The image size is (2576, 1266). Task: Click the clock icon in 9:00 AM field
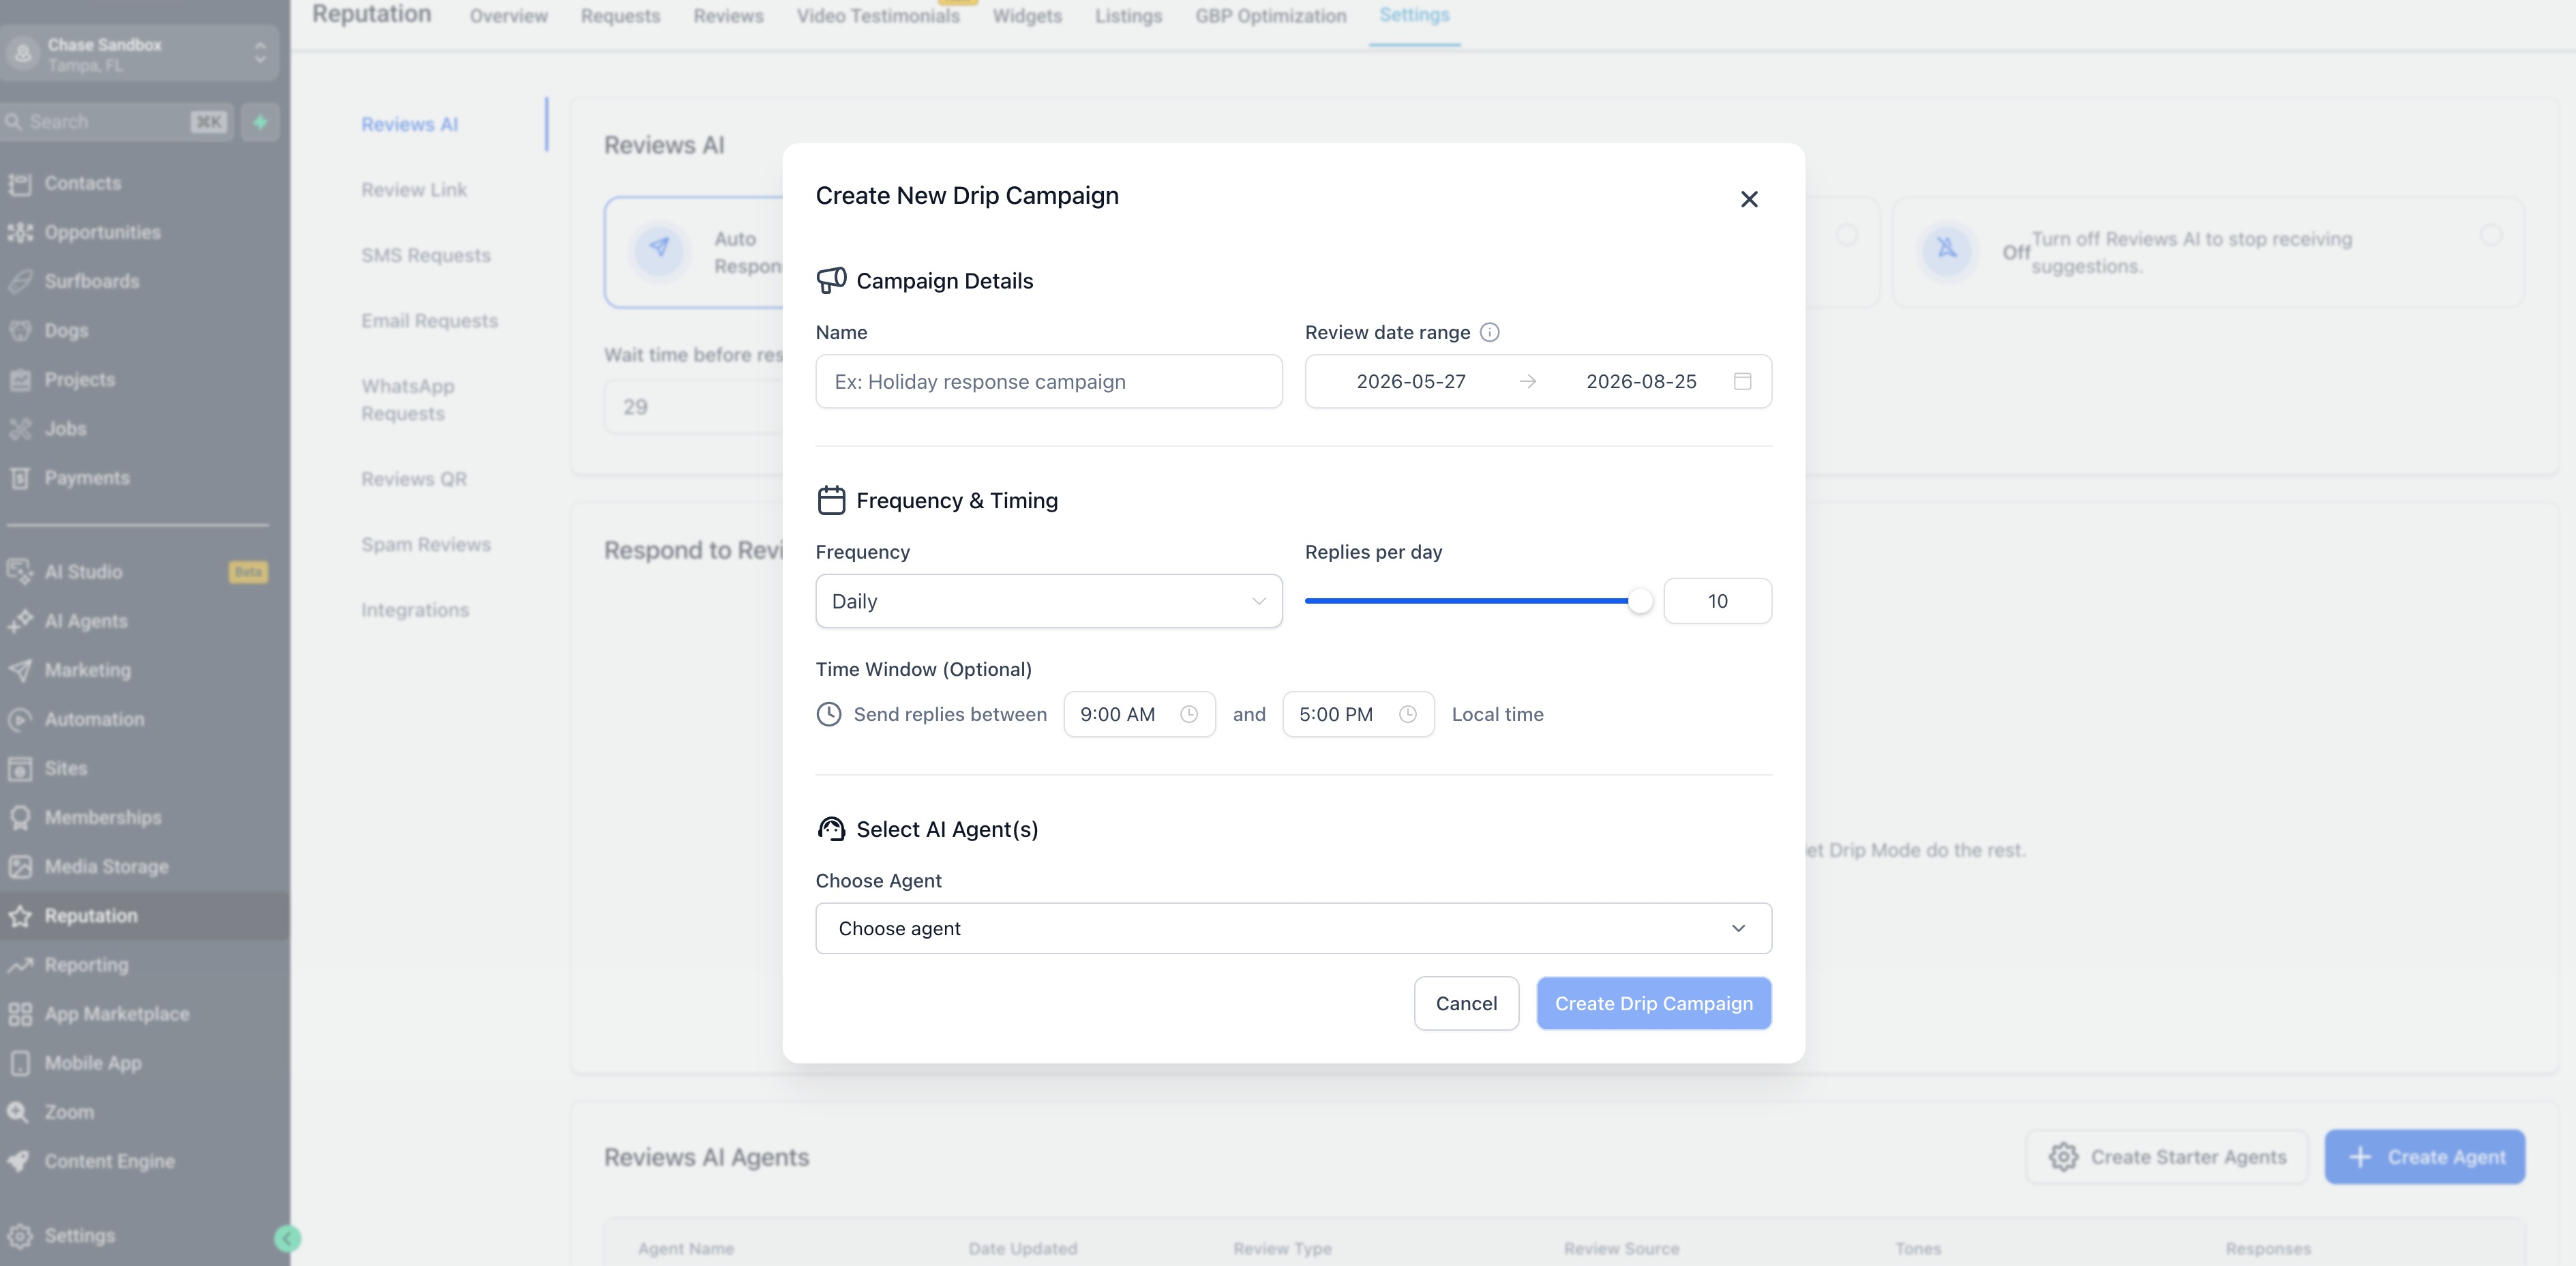click(x=1189, y=715)
